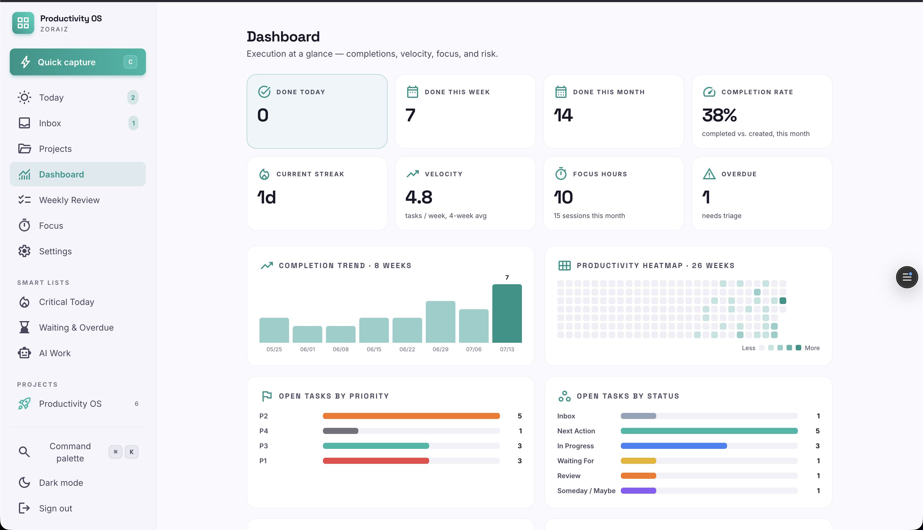This screenshot has height=530, width=923.
Task: Click the Overdue warning triangle icon
Action: 709,174
